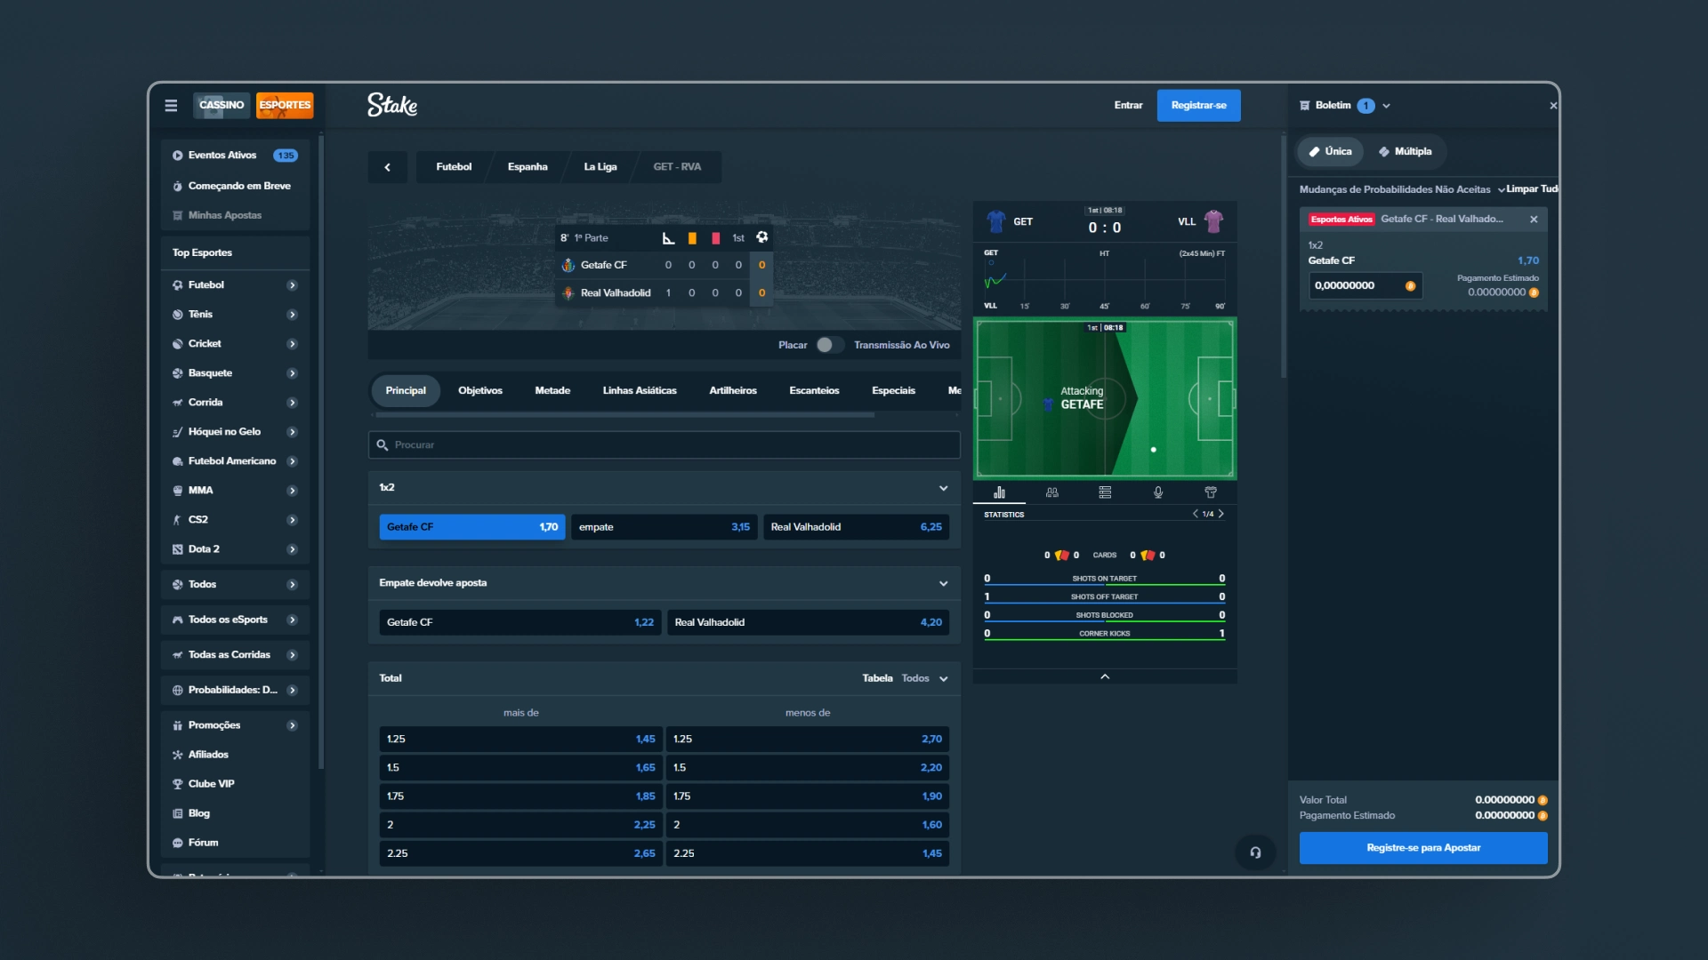1708x960 pixels.
Task: Remove the Getafe CF bet from slip
Action: pyautogui.click(x=1534, y=220)
